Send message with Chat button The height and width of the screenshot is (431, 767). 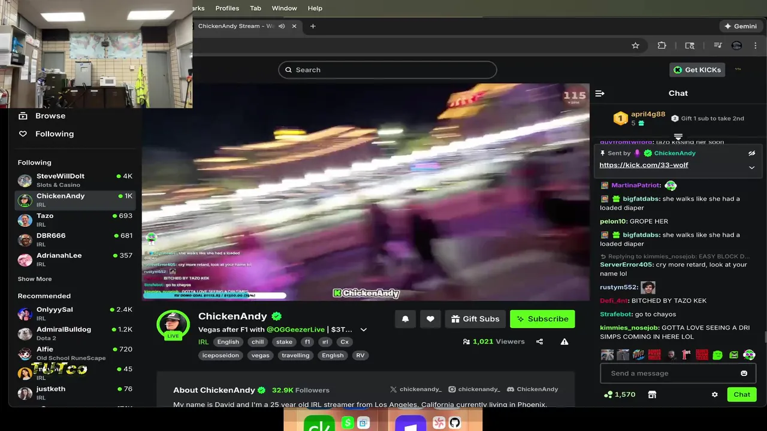pyautogui.click(x=742, y=394)
